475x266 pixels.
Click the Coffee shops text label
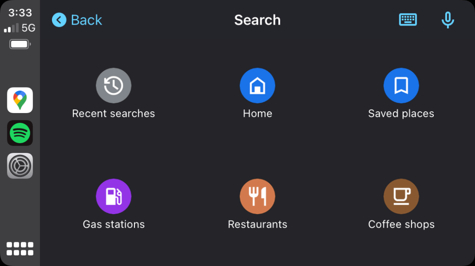pyautogui.click(x=401, y=224)
